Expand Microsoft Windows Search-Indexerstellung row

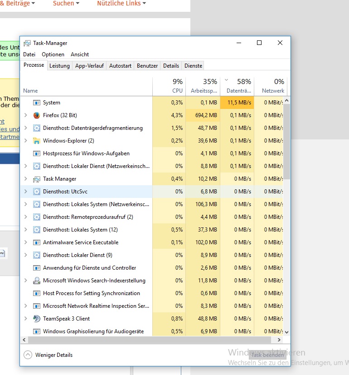point(26,281)
